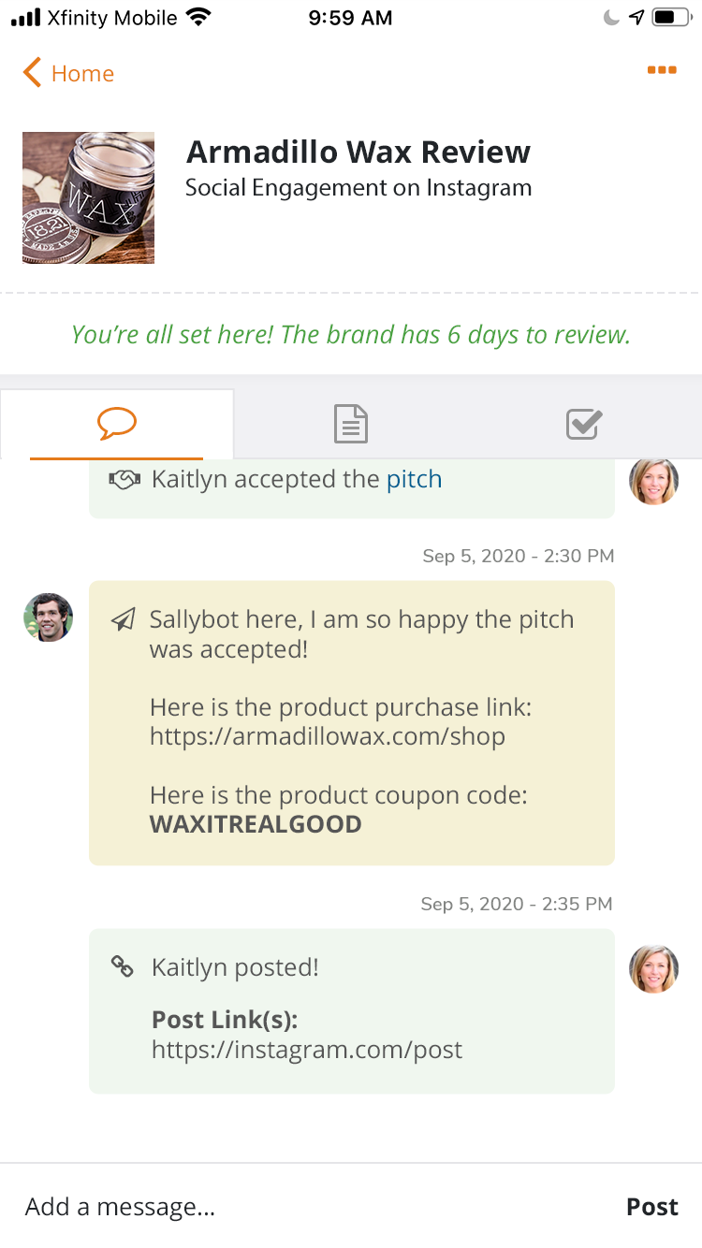Click the chain link icon beside Kaitlyn posted

pos(123,966)
